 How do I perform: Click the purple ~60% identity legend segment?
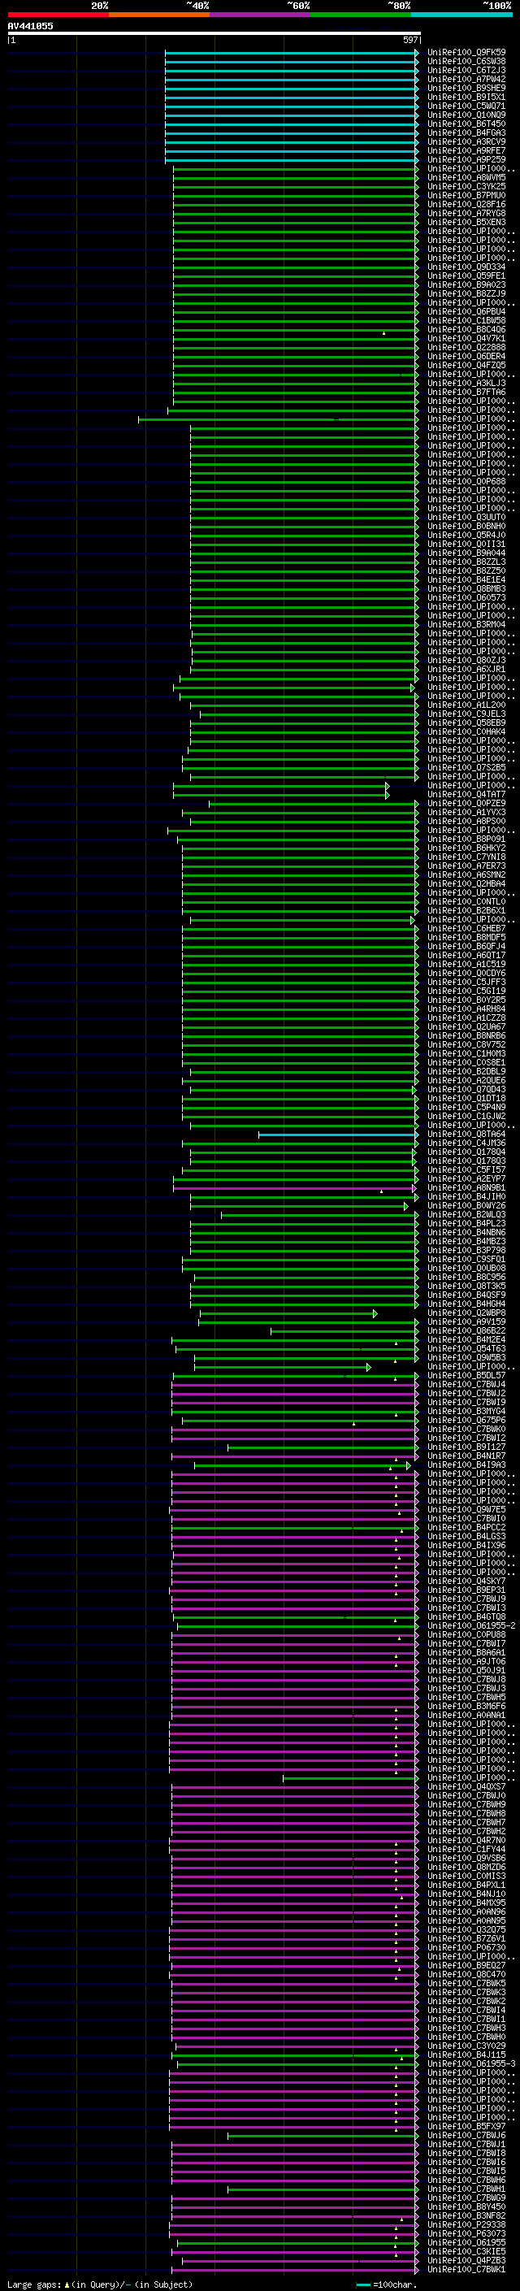point(259,15)
